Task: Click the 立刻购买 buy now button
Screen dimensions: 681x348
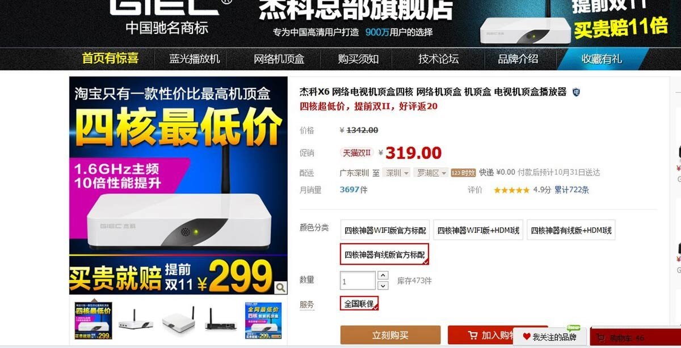Action: pyautogui.click(x=390, y=335)
